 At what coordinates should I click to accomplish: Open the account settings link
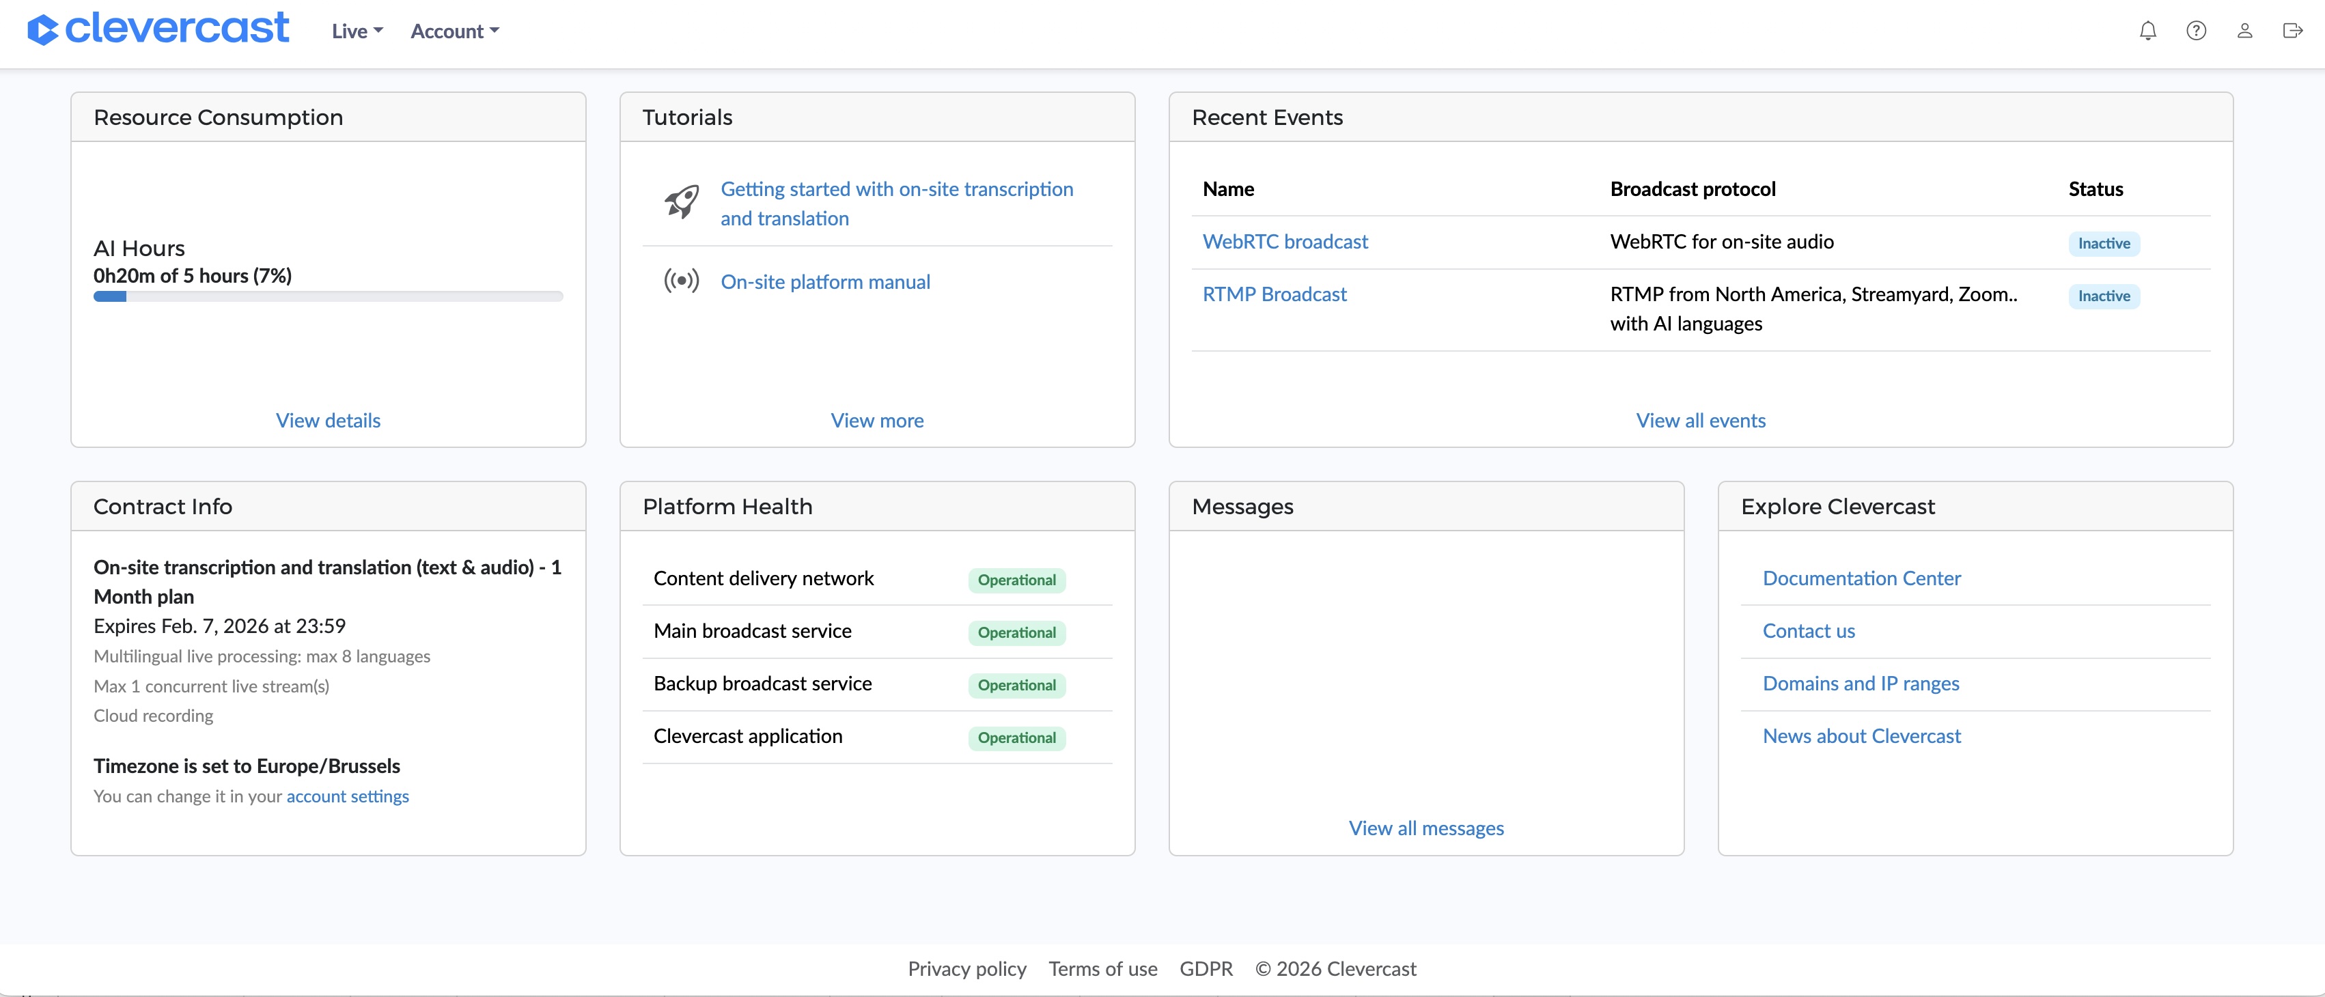[x=348, y=796]
